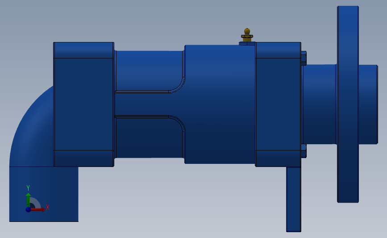Select the vertical plate hanging below the right housing

point(294,200)
